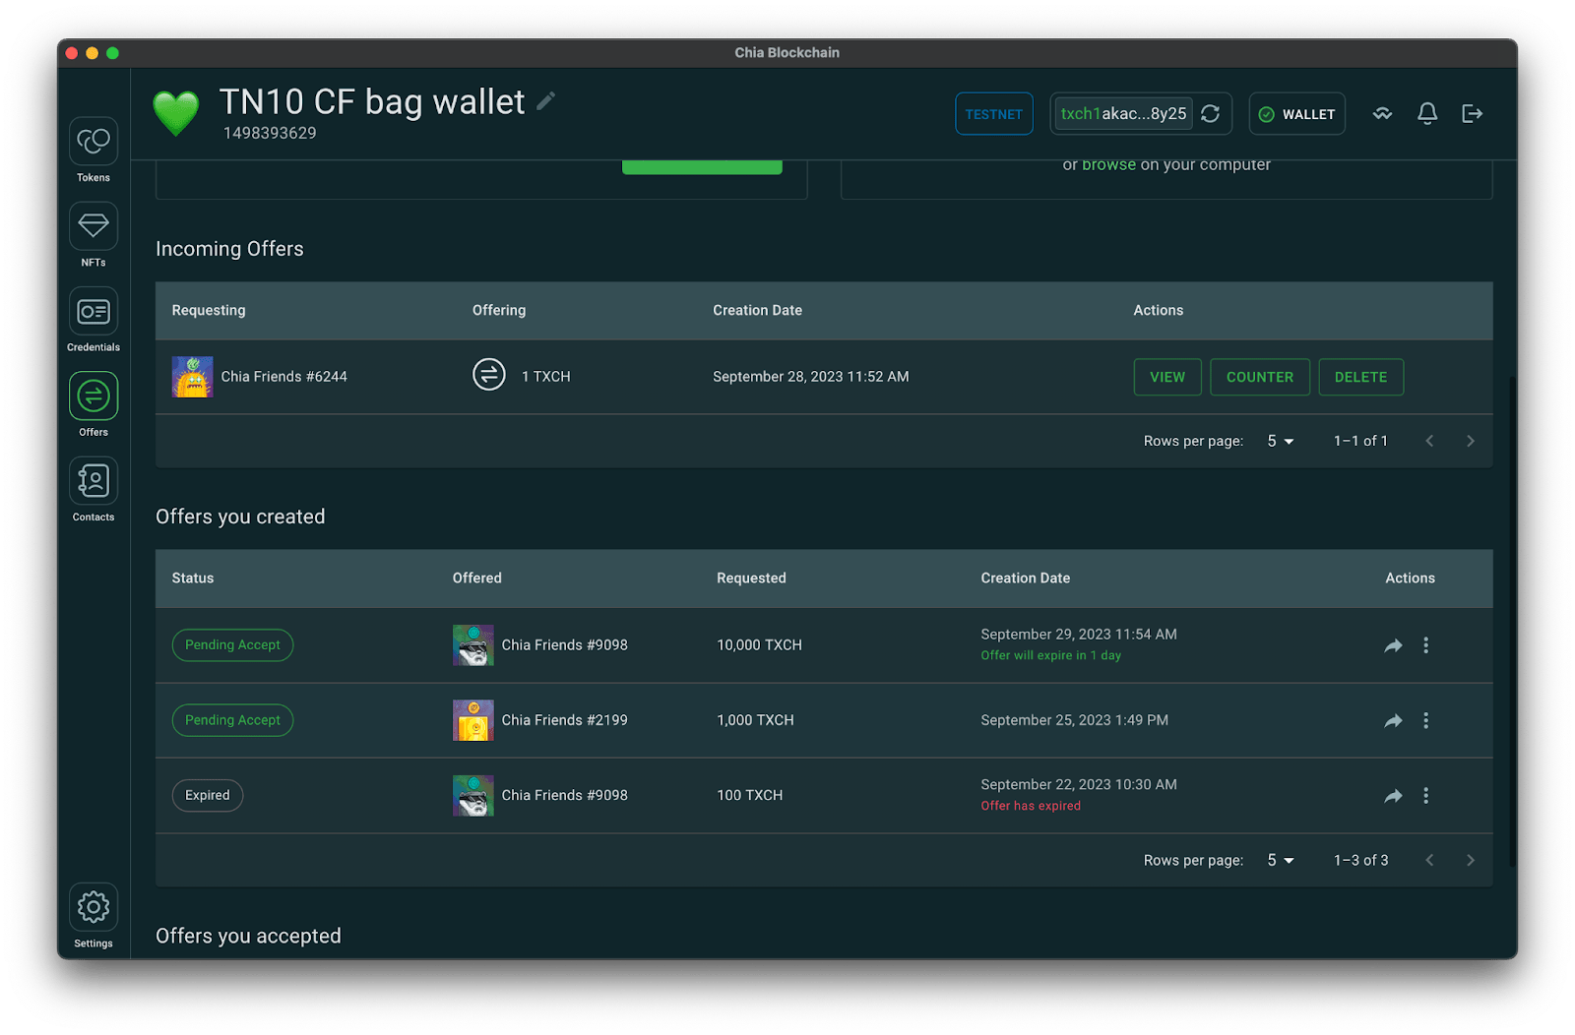Counter the incoming 1 TXCH offer

pos(1259,378)
